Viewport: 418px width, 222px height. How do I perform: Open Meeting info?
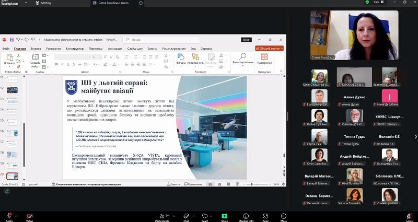point(246,215)
